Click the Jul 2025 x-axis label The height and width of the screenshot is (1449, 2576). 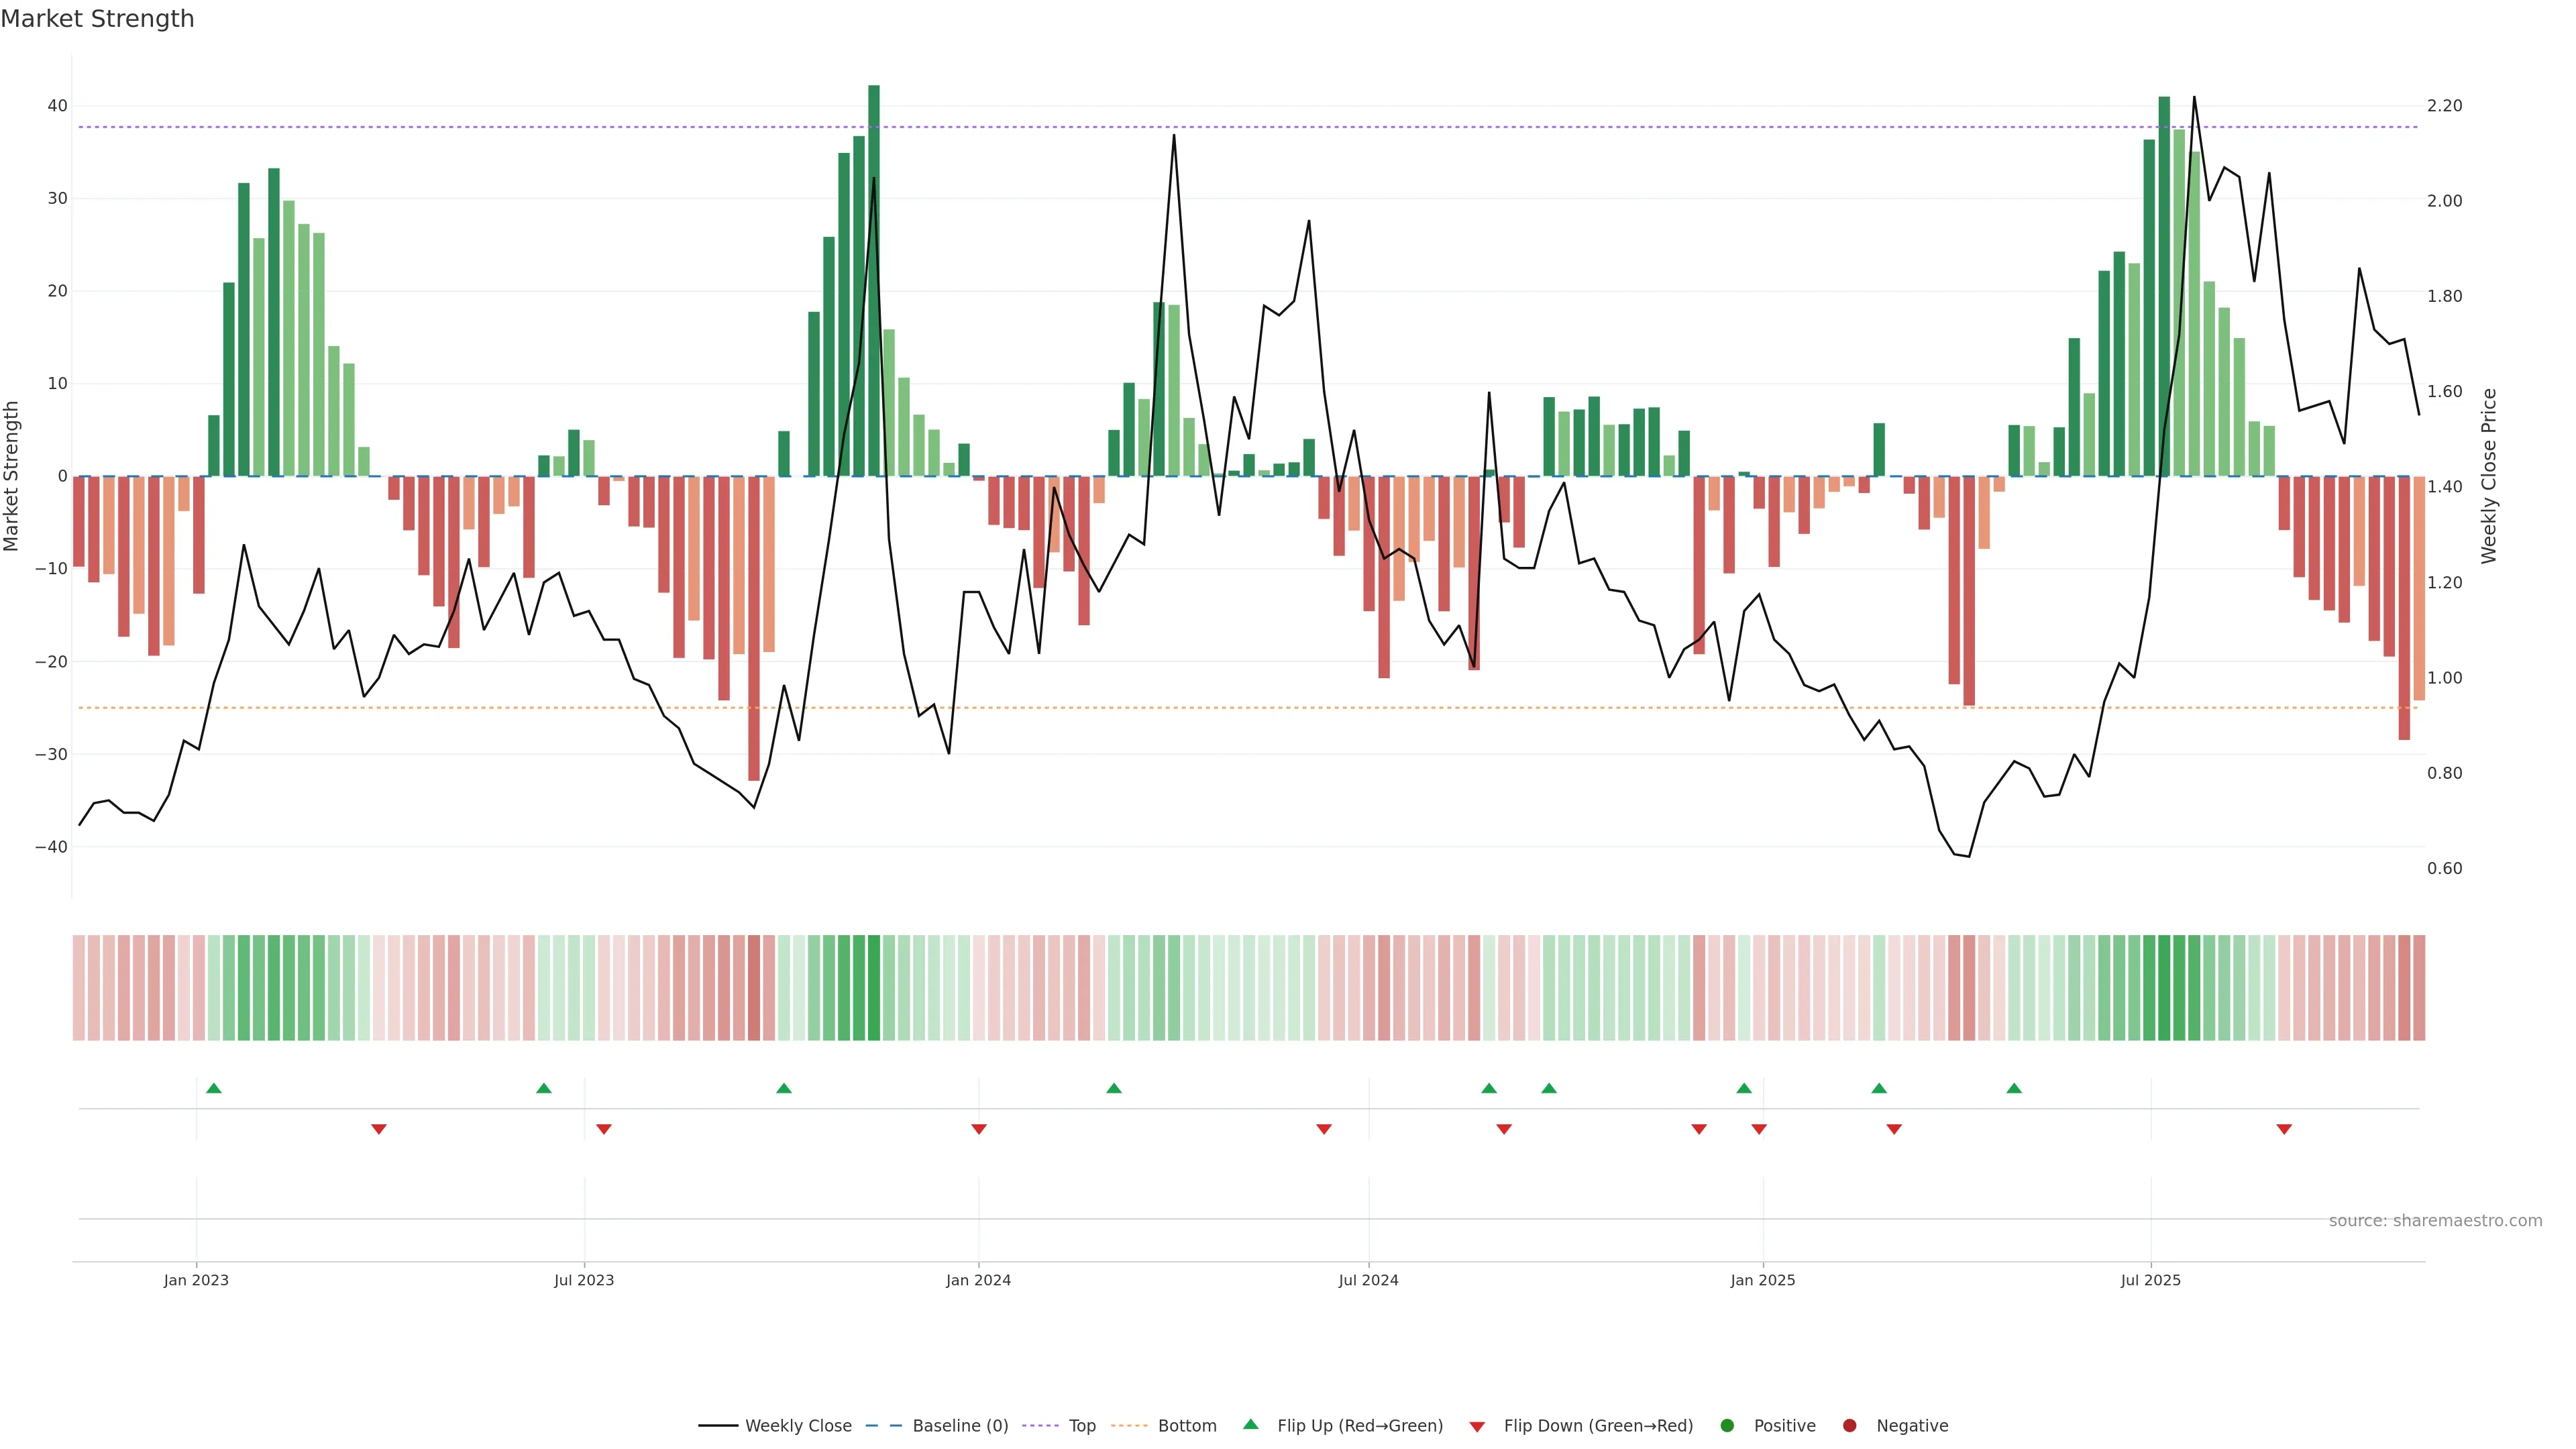[x=2150, y=1280]
